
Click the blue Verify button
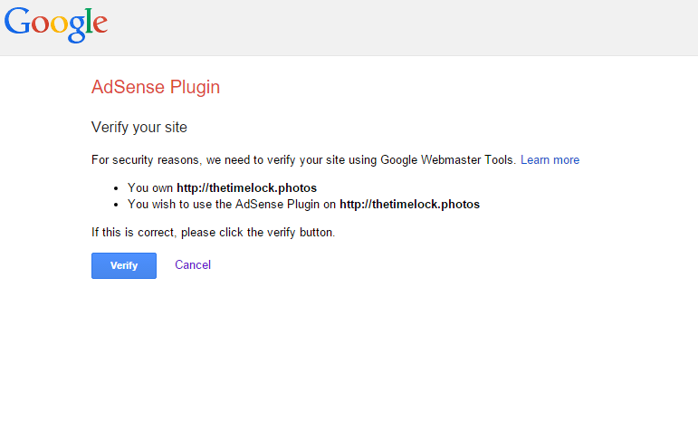124,265
